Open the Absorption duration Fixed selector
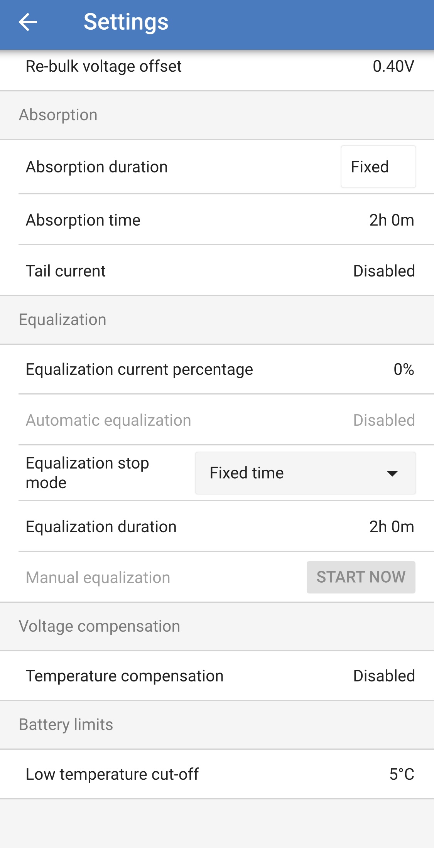The height and width of the screenshot is (848, 434). [x=378, y=167]
